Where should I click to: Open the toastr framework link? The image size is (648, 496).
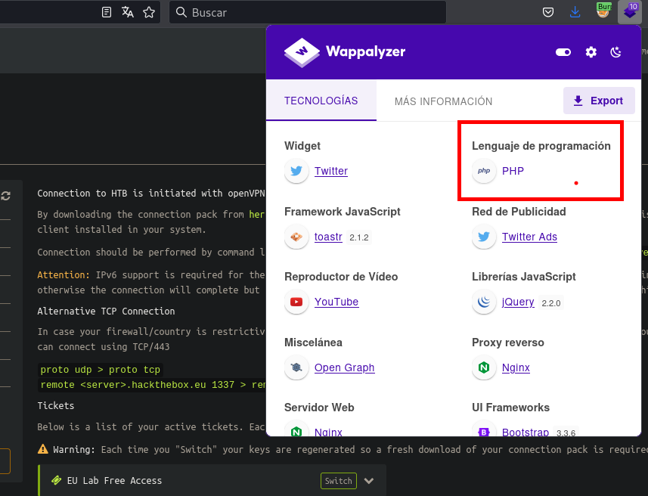328,237
